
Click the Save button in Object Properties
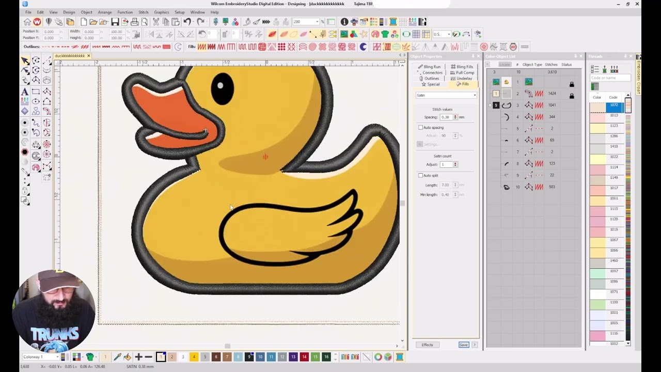pyautogui.click(x=463, y=345)
